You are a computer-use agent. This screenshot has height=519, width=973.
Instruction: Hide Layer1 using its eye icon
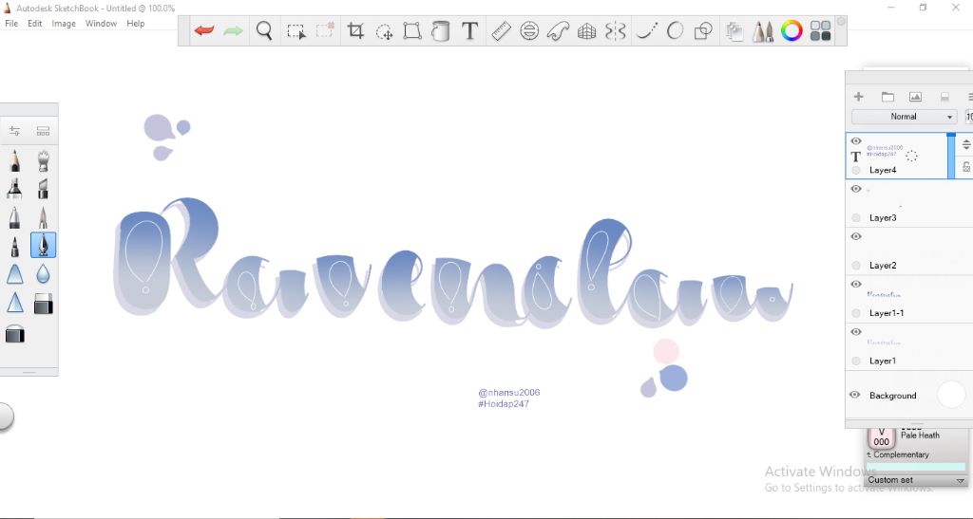point(856,332)
